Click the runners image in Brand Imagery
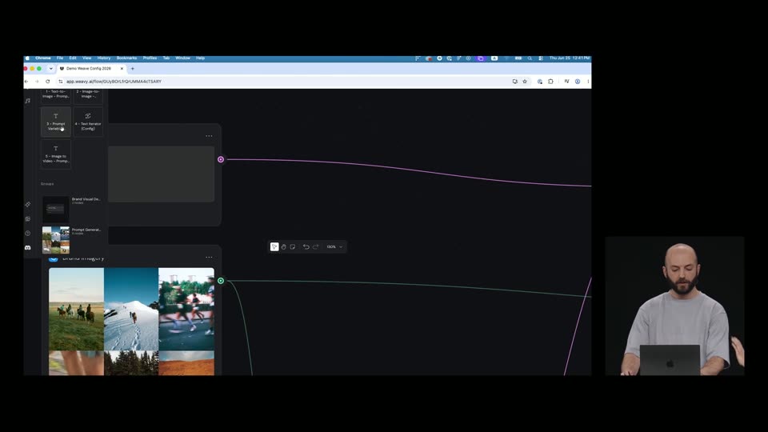768x432 pixels. tap(186, 309)
